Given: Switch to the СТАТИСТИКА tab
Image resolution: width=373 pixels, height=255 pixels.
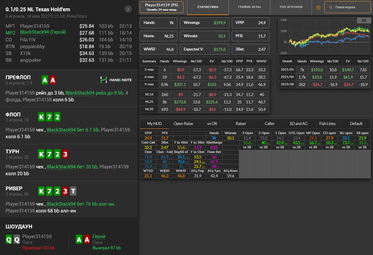Looking at the screenshot, I should (x=208, y=7).
